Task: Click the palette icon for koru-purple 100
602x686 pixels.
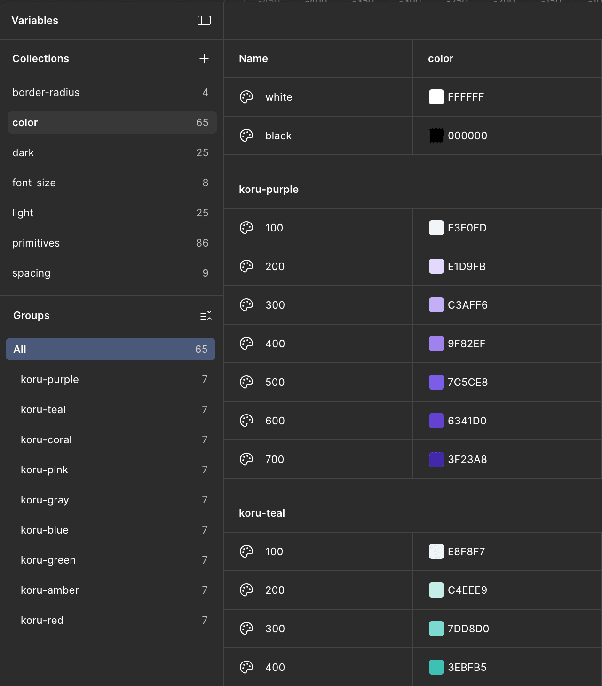Action: (x=246, y=228)
